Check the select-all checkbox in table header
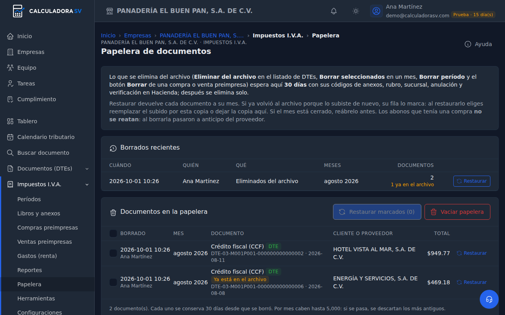This screenshot has width=505, height=315. [113, 233]
